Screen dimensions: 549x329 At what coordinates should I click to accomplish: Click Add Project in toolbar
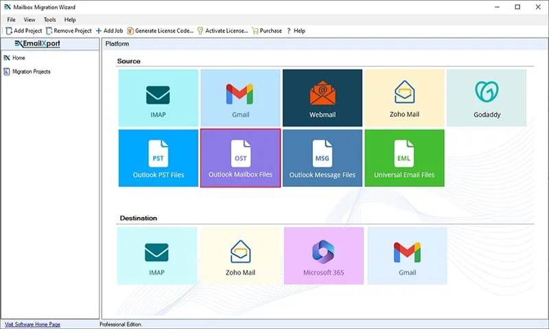(24, 31)
